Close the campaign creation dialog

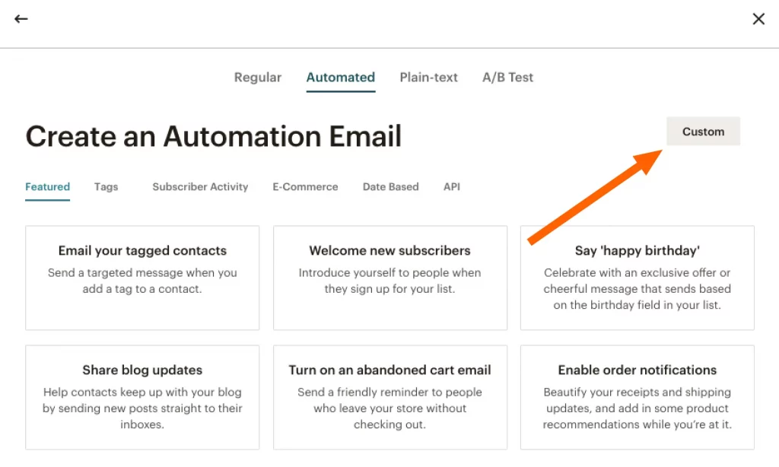[x=758, y=19]
